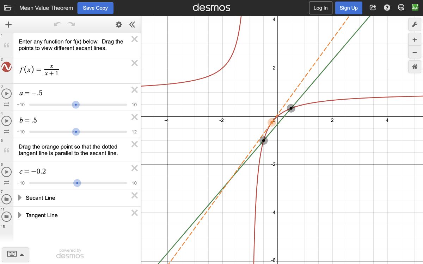This screenshot has width=423, height=264.
Task: Play animation for slider b
Action: pyautogui.click(x=7, y=121)
